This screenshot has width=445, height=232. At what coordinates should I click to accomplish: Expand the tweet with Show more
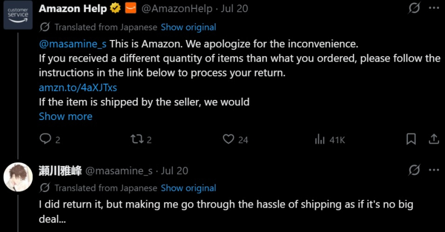pyautogui.click(x=66, y=117)
